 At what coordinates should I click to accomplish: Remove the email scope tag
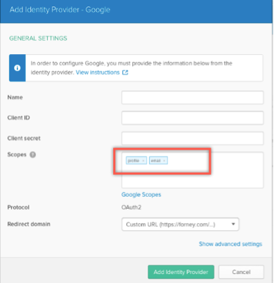(164, 161)
